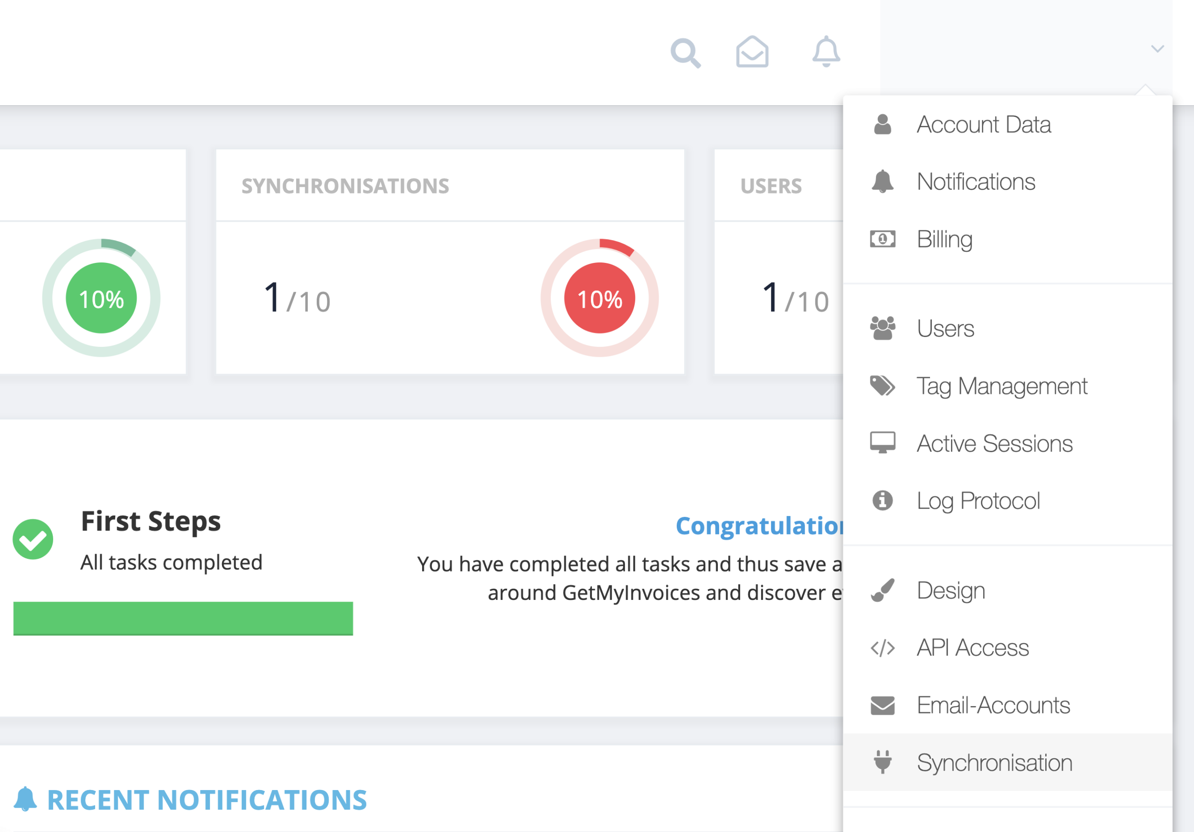Click the SYNCHRONISATIONS card heading
Screen dimensions: 1194x832
pos(345,186)
